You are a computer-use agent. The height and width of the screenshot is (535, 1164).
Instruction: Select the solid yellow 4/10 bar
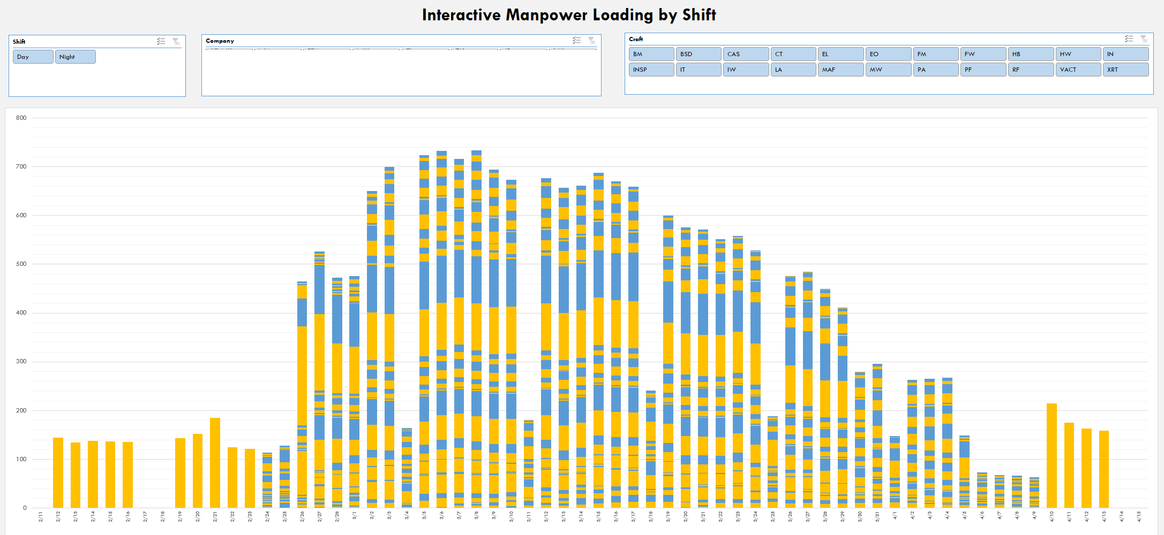[1052, 455]
